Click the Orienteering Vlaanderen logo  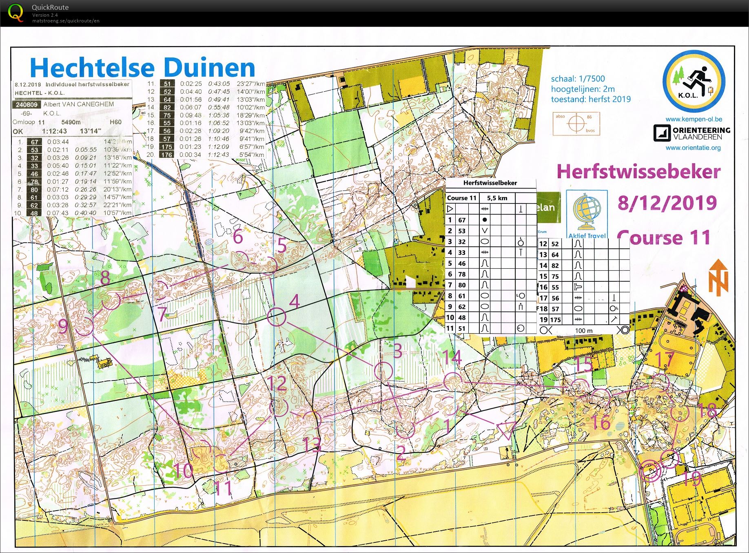click(691, 133)
